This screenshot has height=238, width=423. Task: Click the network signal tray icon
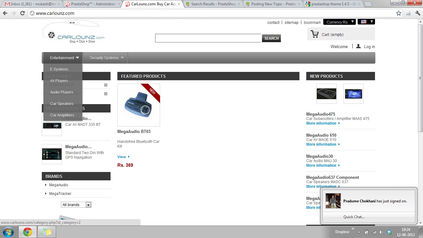click(x=374, y=232)
